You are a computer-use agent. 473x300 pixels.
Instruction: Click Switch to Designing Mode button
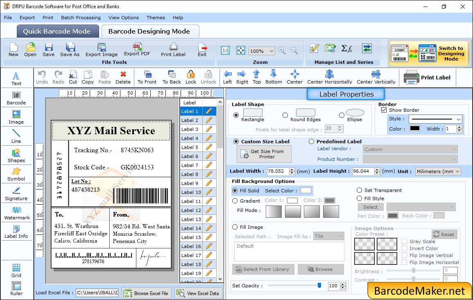pyautogui.click(x=429, y=53)
